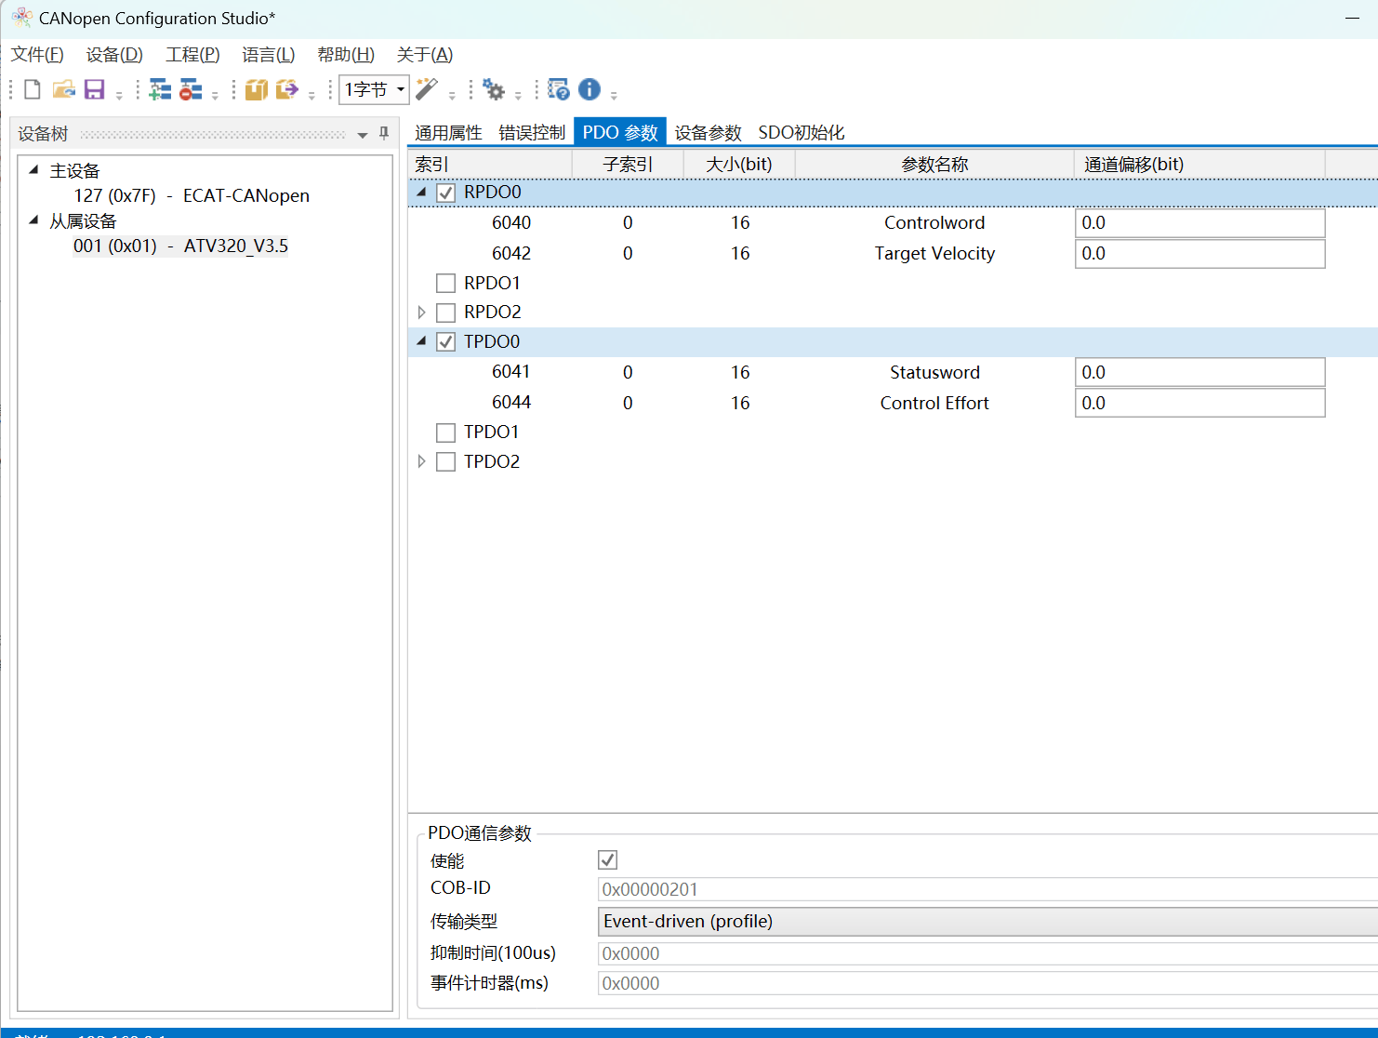1378x1038 pixels.
Task: Switch to the 错误控制 tab
Action: click(x=532, y=133)
